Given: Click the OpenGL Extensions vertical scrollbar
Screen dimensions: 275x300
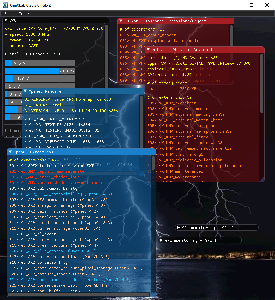Looking at the screenshot, I should click(x=153, y=162).
